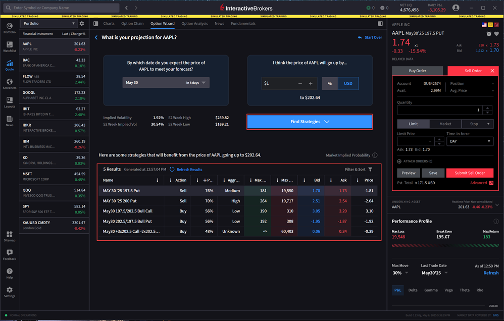Select the May30 197.5/202.5 Bull Call strategy row

pos(238,211)
